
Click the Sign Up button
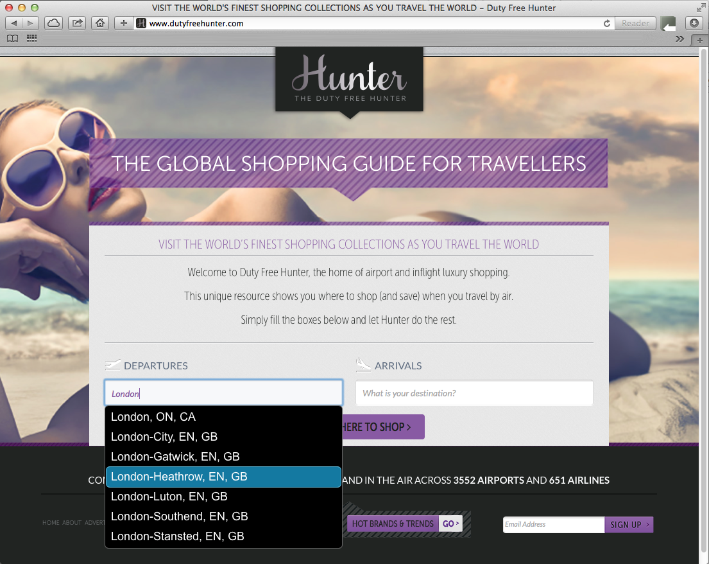click(x=629, y=525)
